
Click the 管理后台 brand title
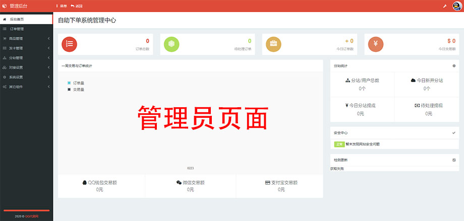[18, 6]
